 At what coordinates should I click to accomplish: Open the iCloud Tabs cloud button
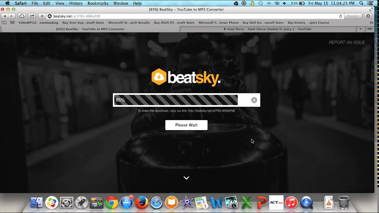22,16
